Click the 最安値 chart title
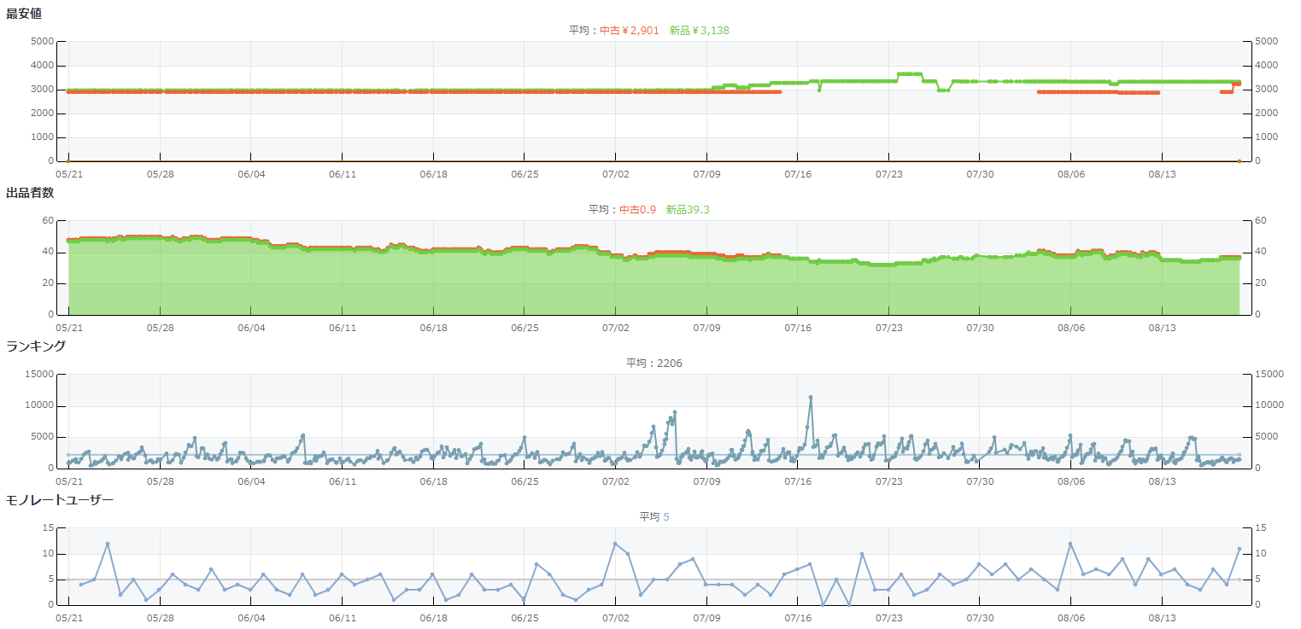1301x629 pixels. [x=24, y=14]
